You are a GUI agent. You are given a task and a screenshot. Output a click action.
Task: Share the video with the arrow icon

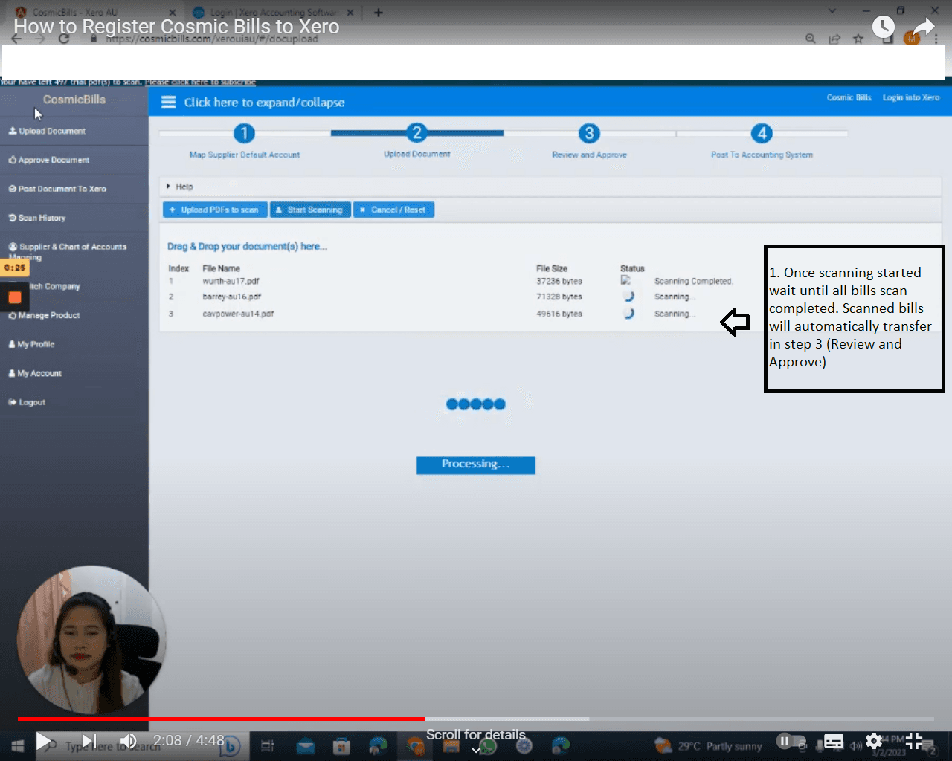[x=923, y=27]
